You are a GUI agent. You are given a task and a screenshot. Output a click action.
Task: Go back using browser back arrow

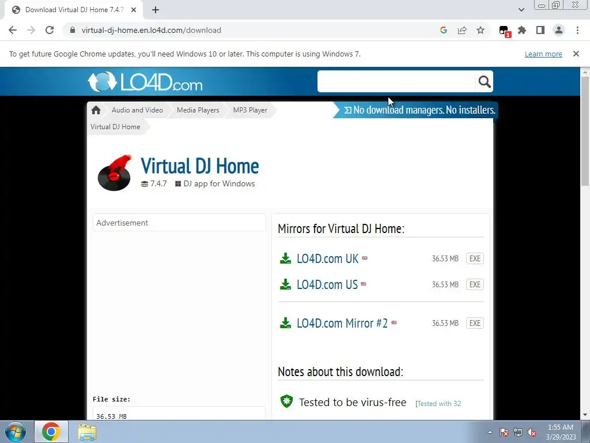13,30
